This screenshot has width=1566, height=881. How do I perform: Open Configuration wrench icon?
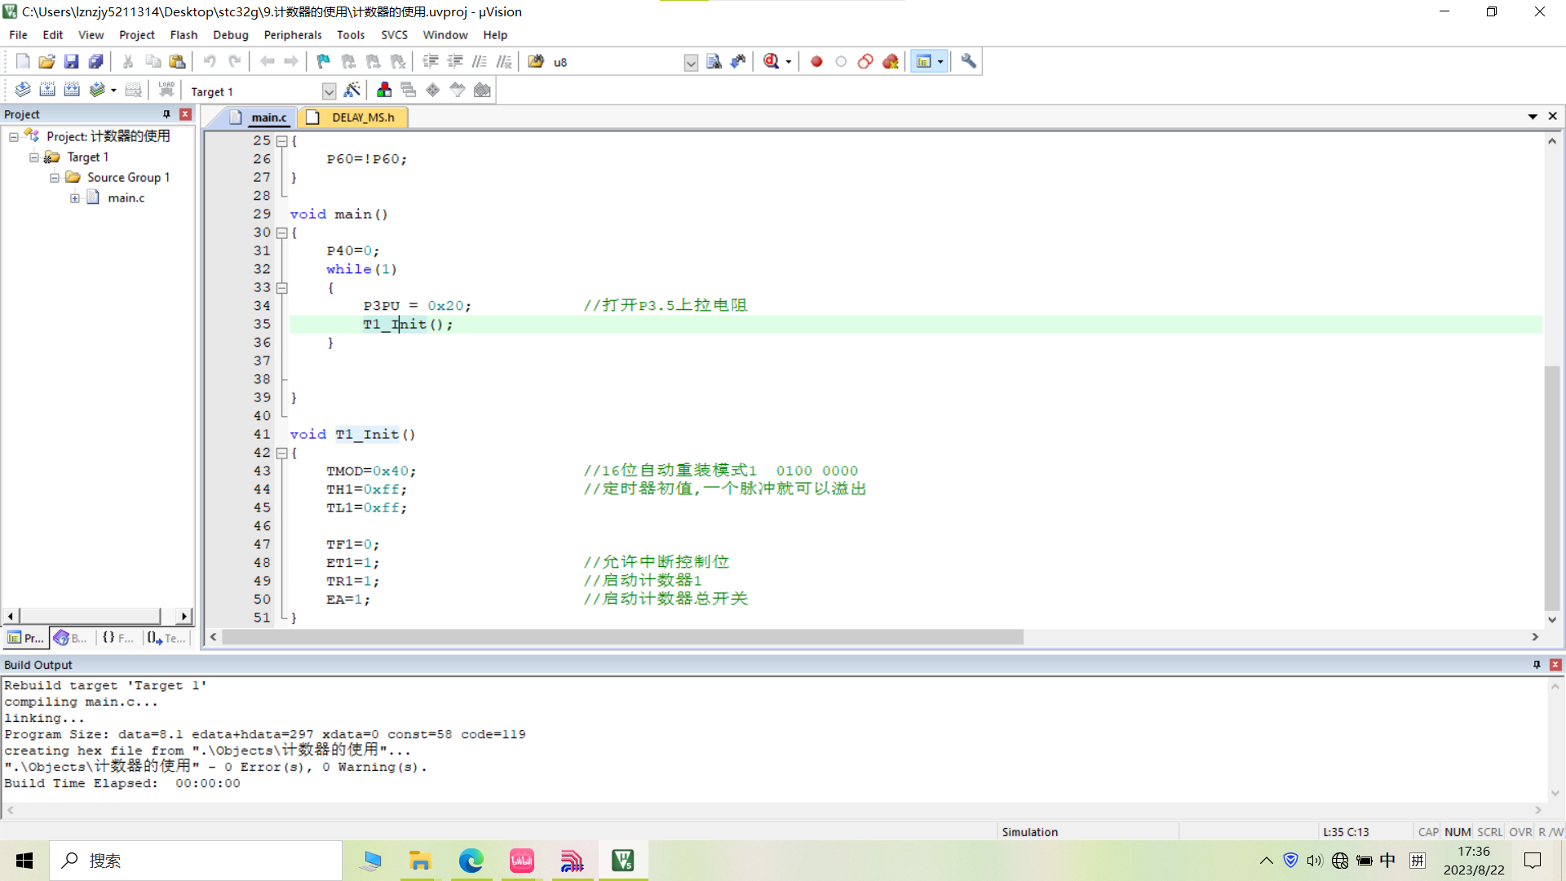968,61
